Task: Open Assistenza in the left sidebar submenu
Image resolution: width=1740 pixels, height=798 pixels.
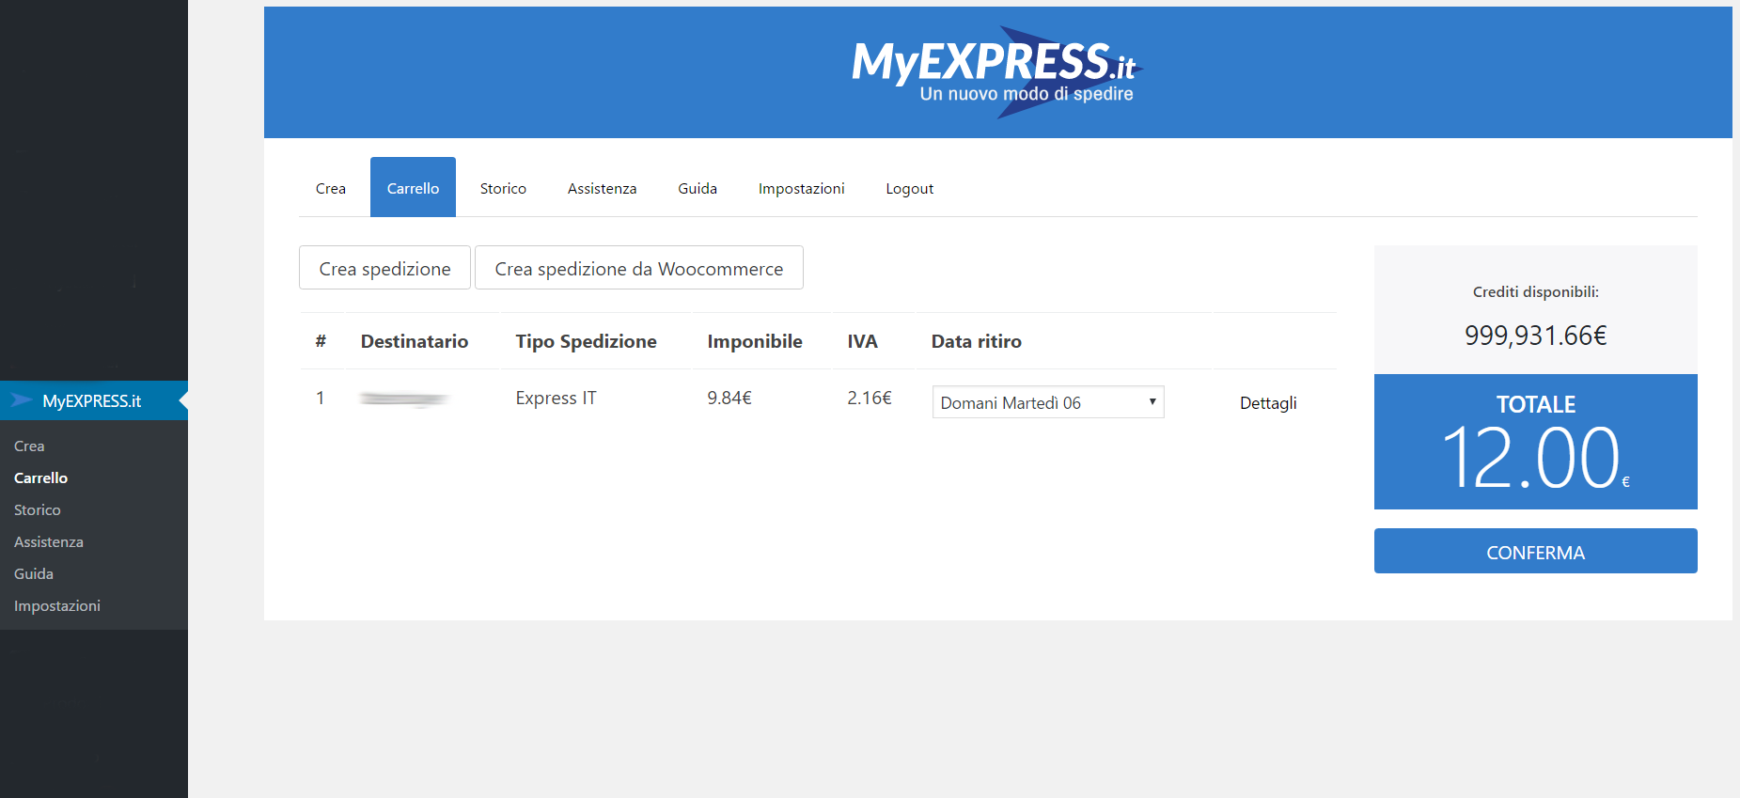Action: pos(49,541)
